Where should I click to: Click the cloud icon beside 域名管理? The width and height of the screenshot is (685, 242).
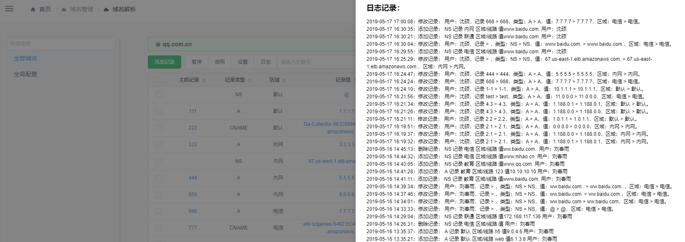64,9
